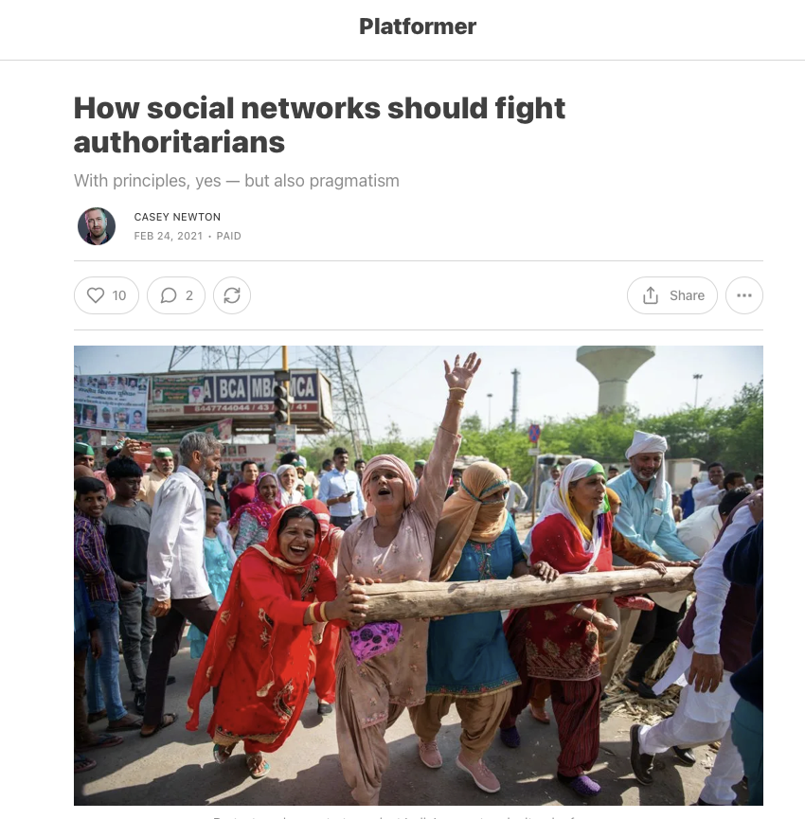Click the PAID label
The image size is (805, 819).
click(x=229, y=236)
